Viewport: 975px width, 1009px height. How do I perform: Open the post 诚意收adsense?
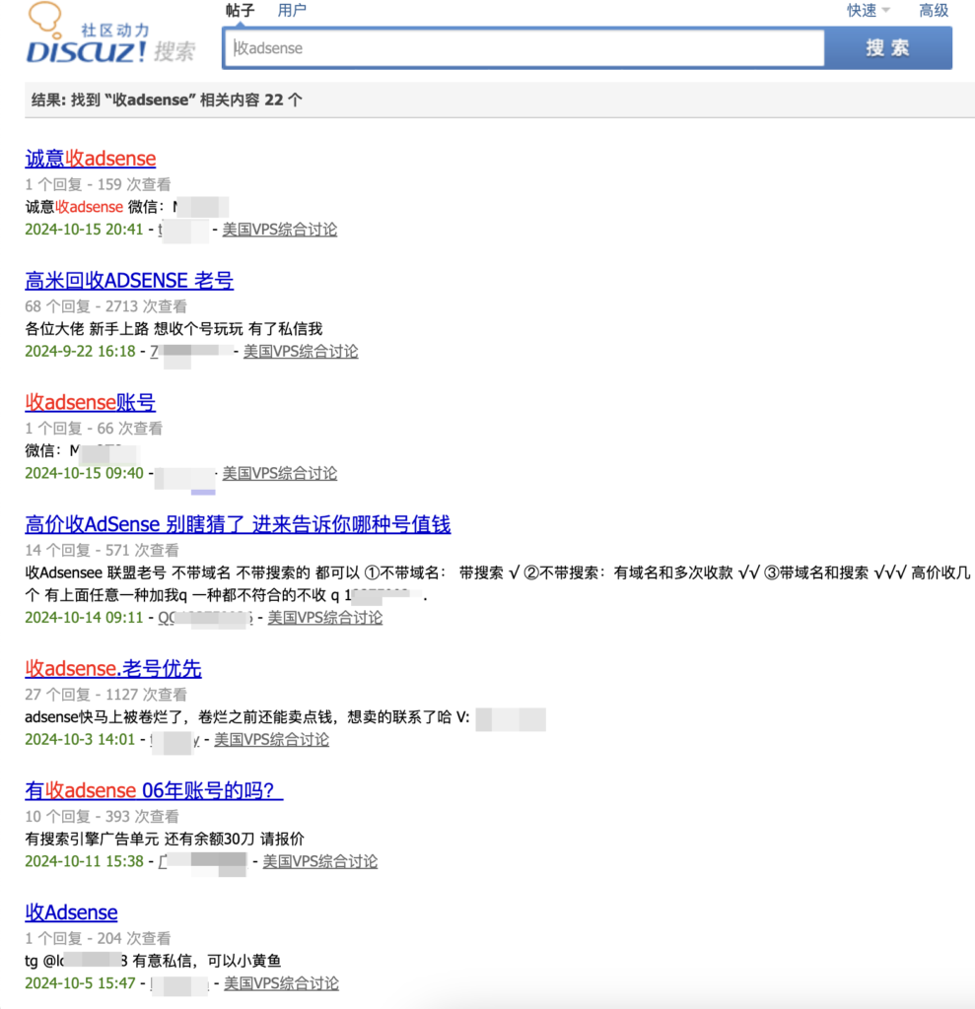click(x=90, y=159)
